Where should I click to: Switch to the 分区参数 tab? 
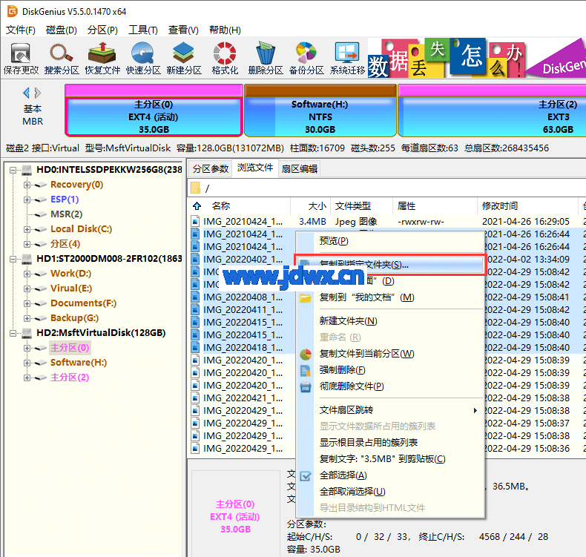pos(211,169)
